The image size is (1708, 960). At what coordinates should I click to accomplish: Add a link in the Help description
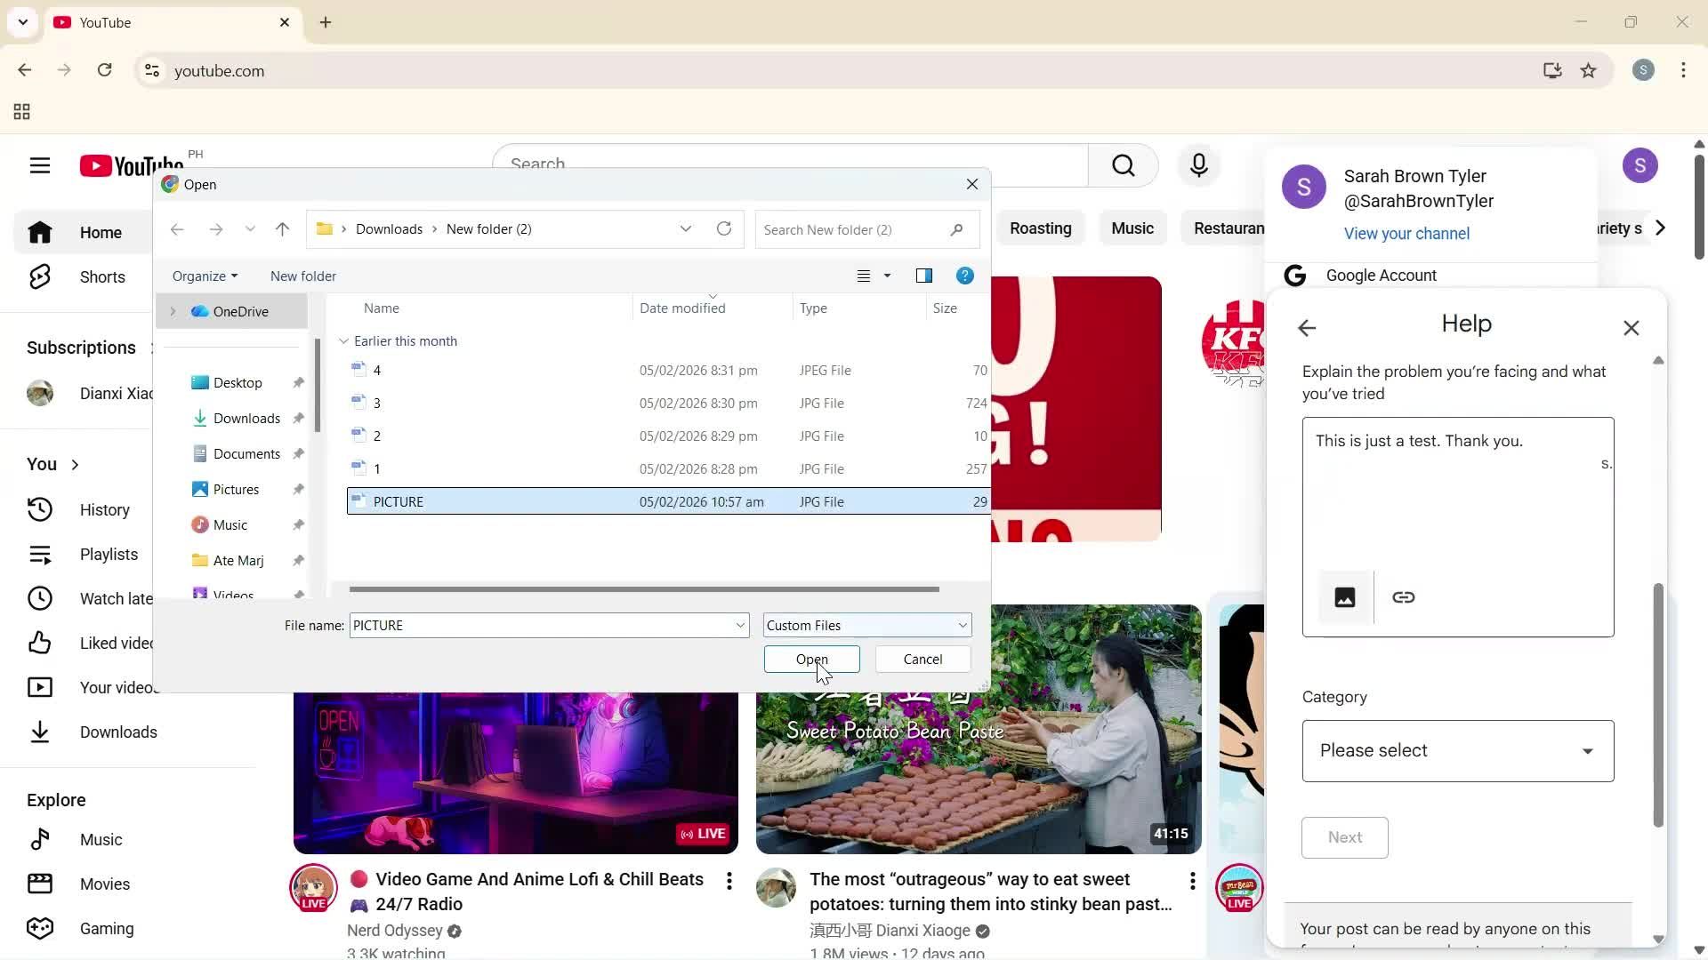coord(1404,596)
